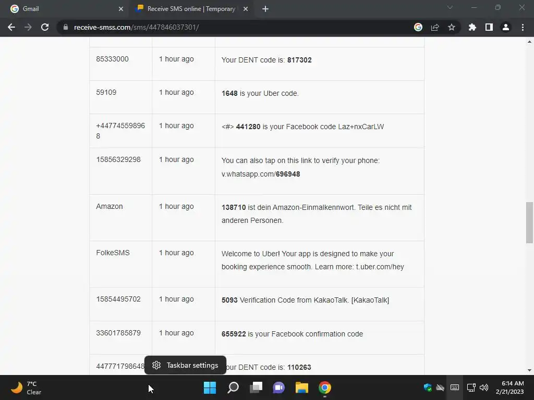Screen dimensions: 534x400
Task: Click the scrollbar down arrow
Action: [529, 370]
